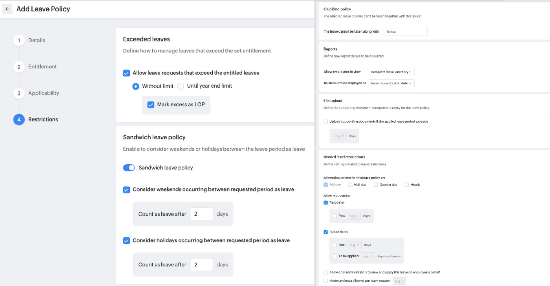The image size is (550, 286).
Task: Enable Minimum leave allowed per request
Action: tap(326, 281)
